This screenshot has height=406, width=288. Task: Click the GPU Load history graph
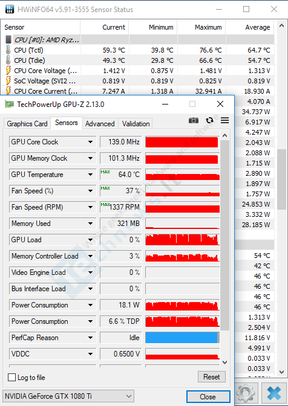click(x=182, y=240)
